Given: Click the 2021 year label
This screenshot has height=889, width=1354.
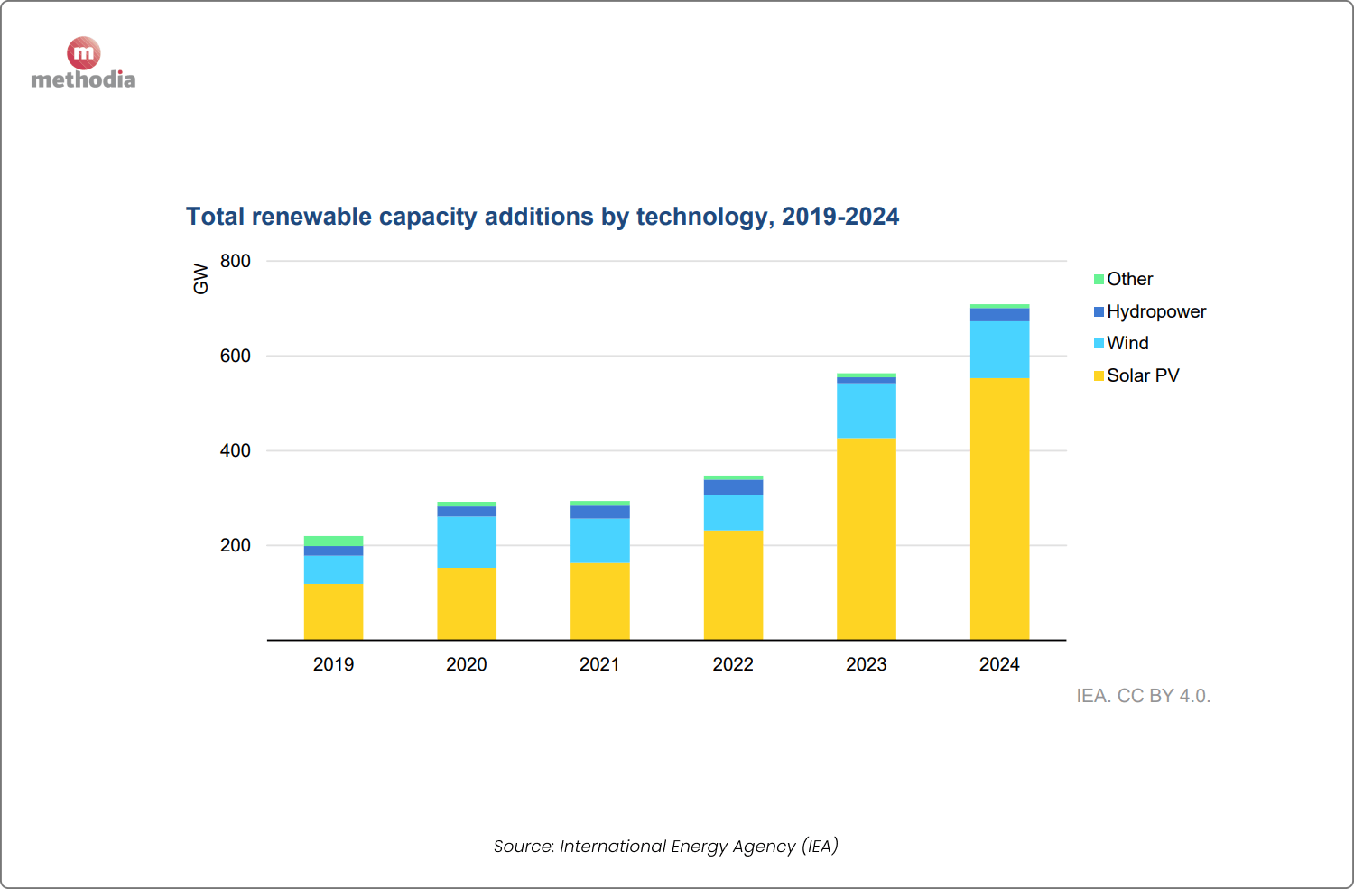Looking at the screenshot, I should [600, 664].
